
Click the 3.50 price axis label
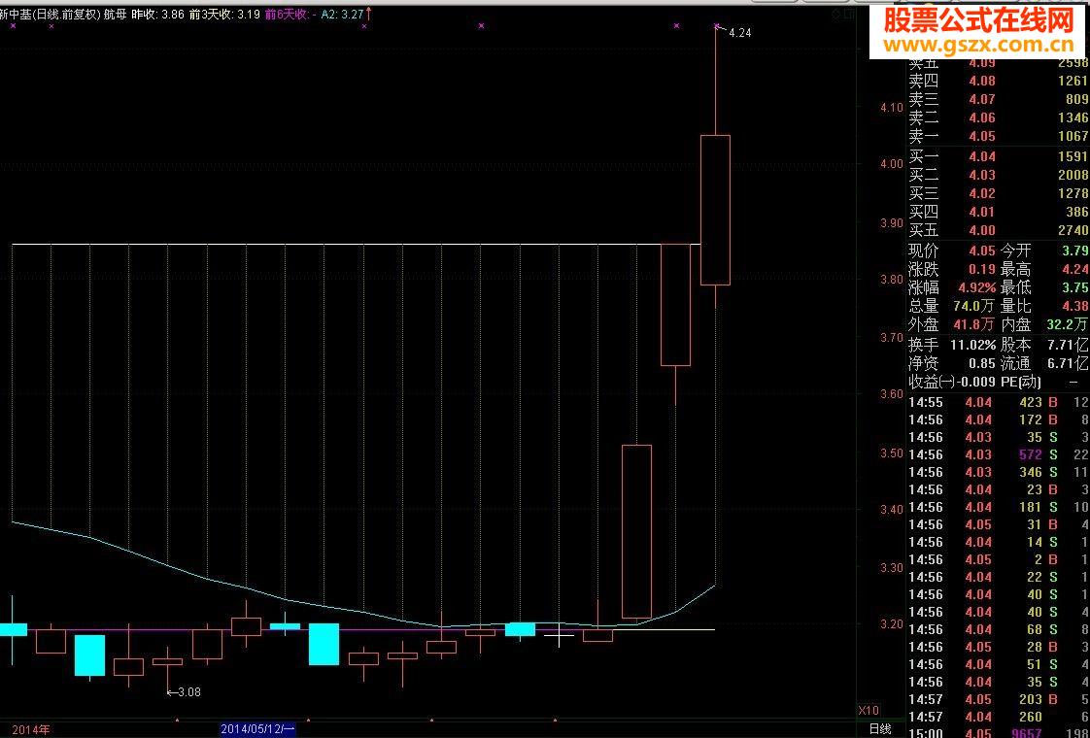[892, 453]
